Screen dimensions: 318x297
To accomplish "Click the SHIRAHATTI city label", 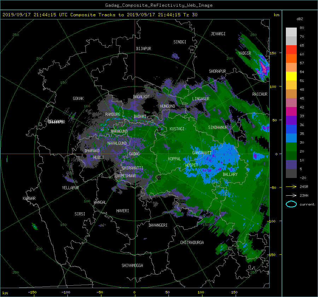I will point(132,168).
